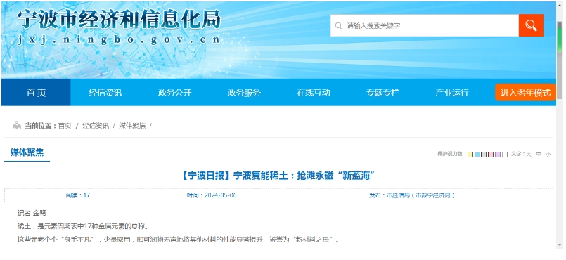This screenshot has width=566, height=260.
Task: Click the magnifier icon inside search box
Action: 338,25
